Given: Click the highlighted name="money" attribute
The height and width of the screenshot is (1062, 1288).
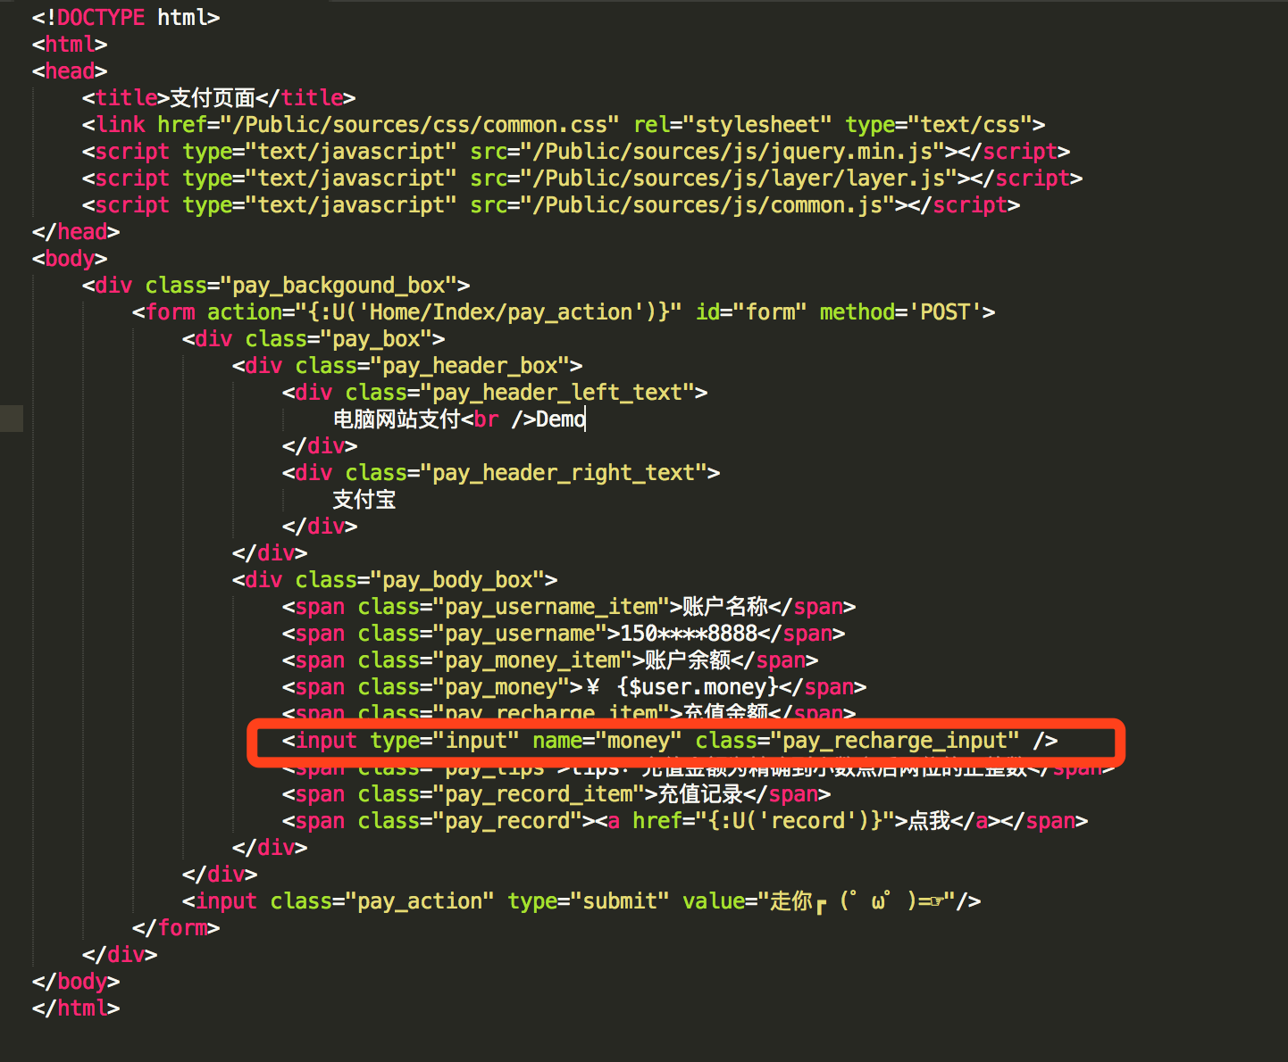Looking at the screenshot, I should click(606, 741).
